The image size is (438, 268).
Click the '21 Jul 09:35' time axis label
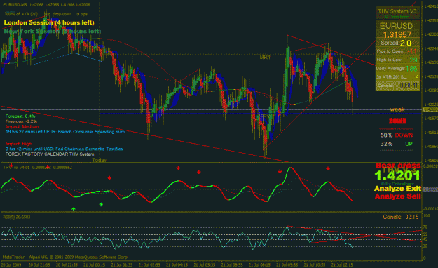coord(287,264)
